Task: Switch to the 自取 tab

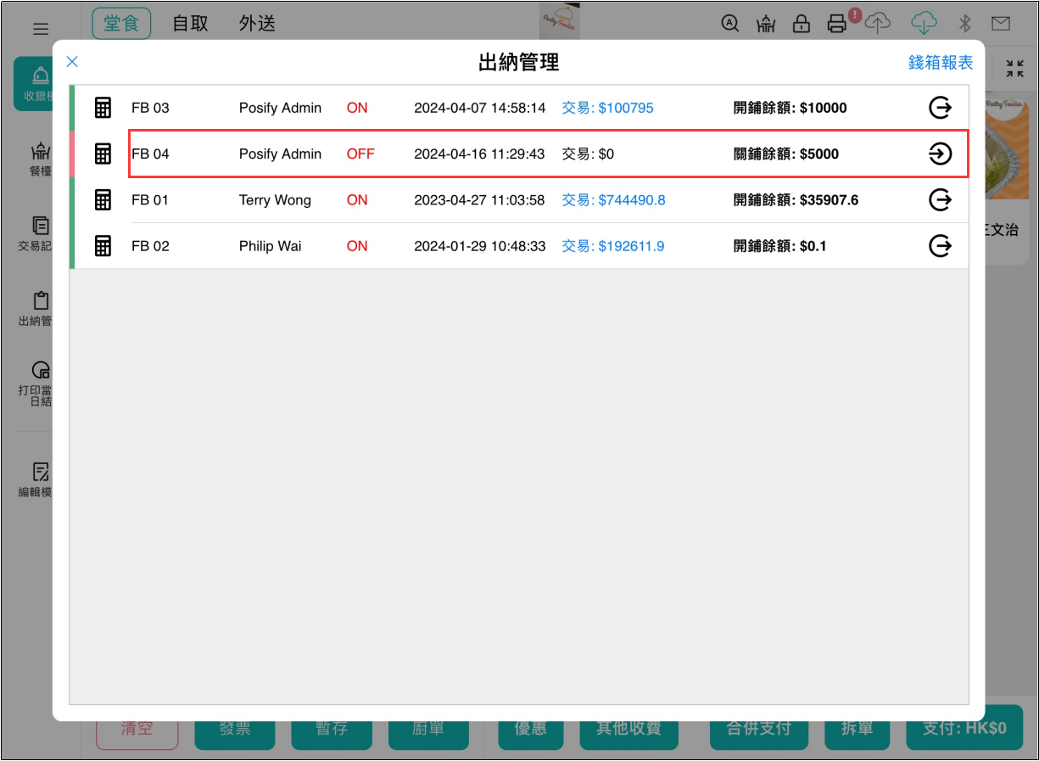Action: tap(190, 24)
